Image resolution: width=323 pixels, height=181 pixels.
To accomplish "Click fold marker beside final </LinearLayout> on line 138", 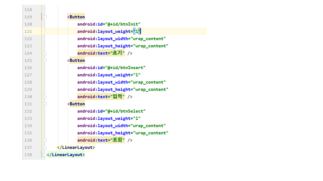I will (x=45, y=155).
